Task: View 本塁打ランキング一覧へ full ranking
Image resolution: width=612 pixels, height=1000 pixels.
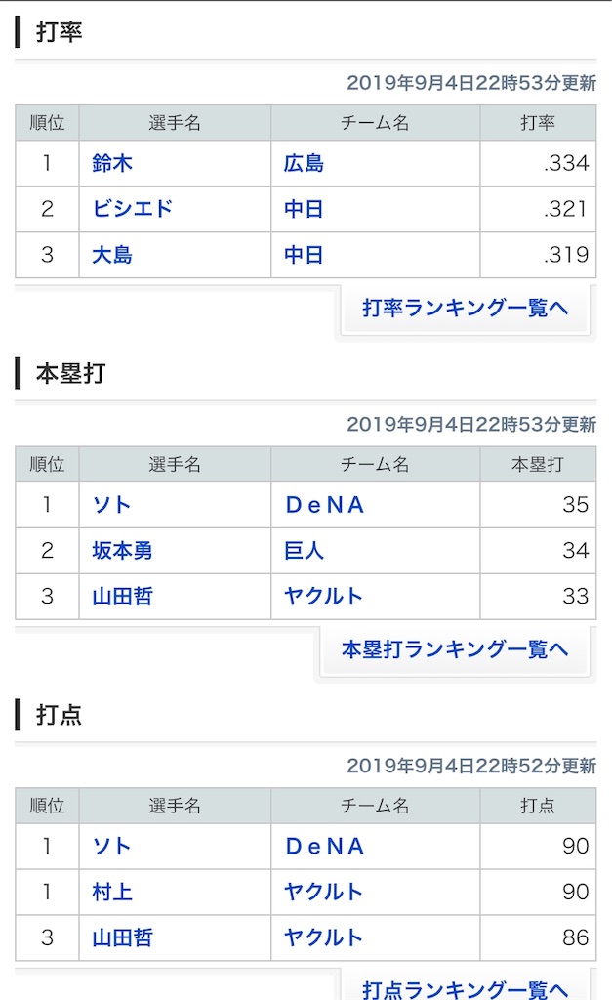Action: [455, 649]
